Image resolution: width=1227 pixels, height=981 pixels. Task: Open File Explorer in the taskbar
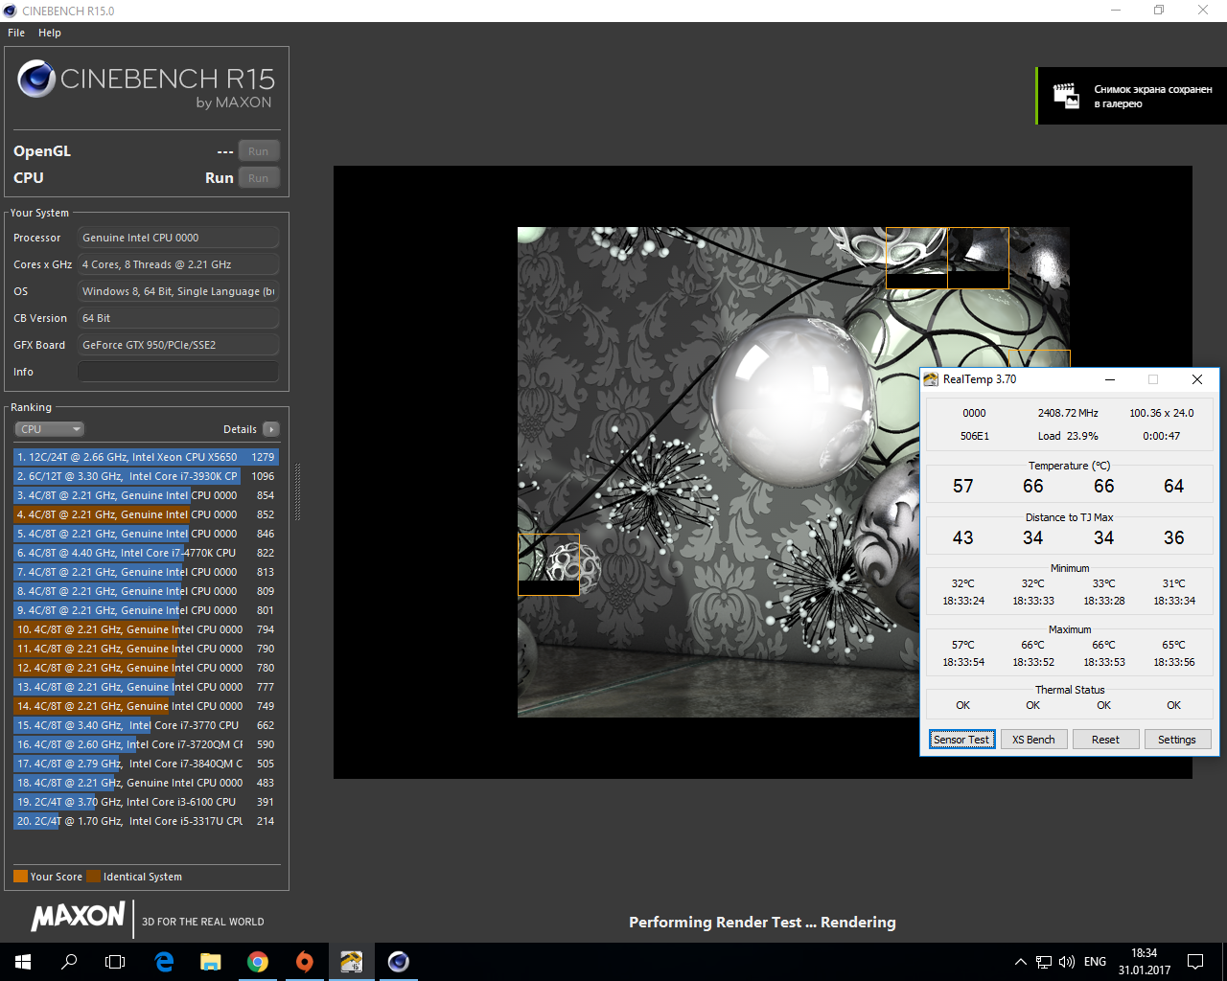pos(211,962)
